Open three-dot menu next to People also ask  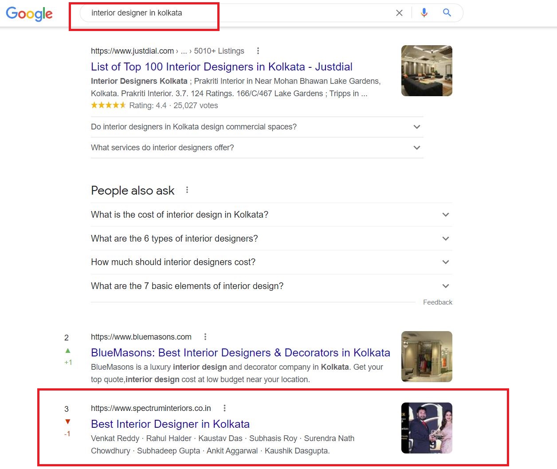click(187, 190)
